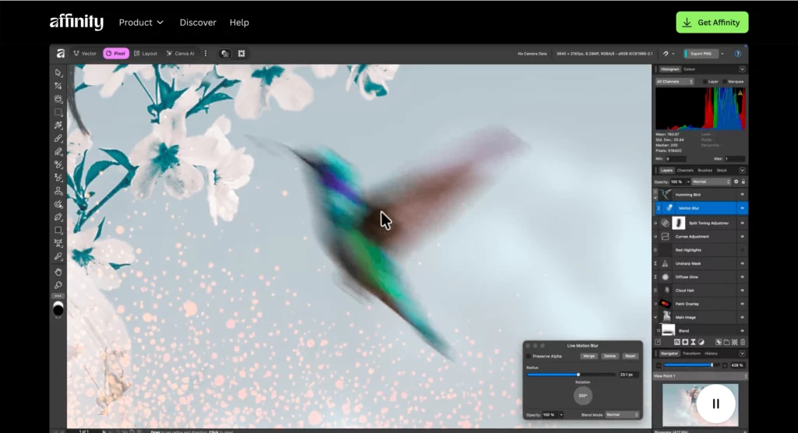Click the checkered add pixel layer icon
798x433 pixels.
734,342
